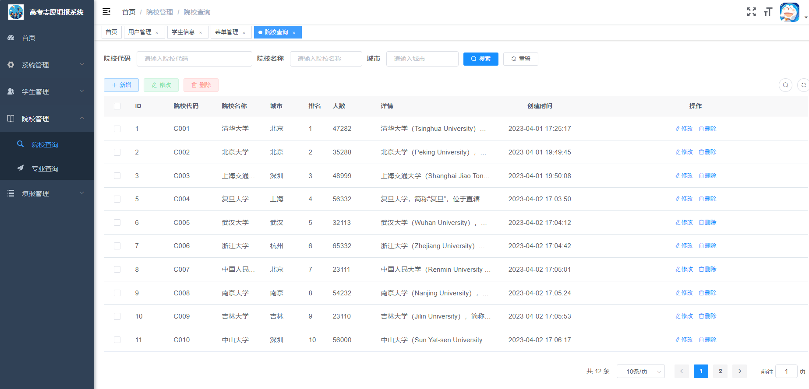Screen dimensions: 809x389
Task: Close the 用户管理 tab
Action: click(157, 32)
